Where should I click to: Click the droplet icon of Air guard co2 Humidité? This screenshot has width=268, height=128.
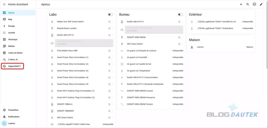pos(122,57)
